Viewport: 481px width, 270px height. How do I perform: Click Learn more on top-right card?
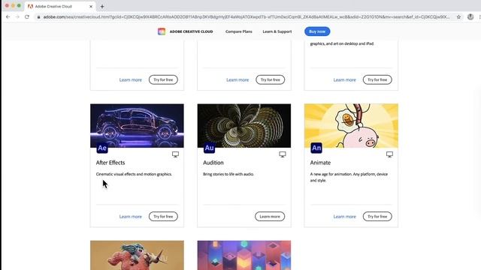click(x=344, y=80)
